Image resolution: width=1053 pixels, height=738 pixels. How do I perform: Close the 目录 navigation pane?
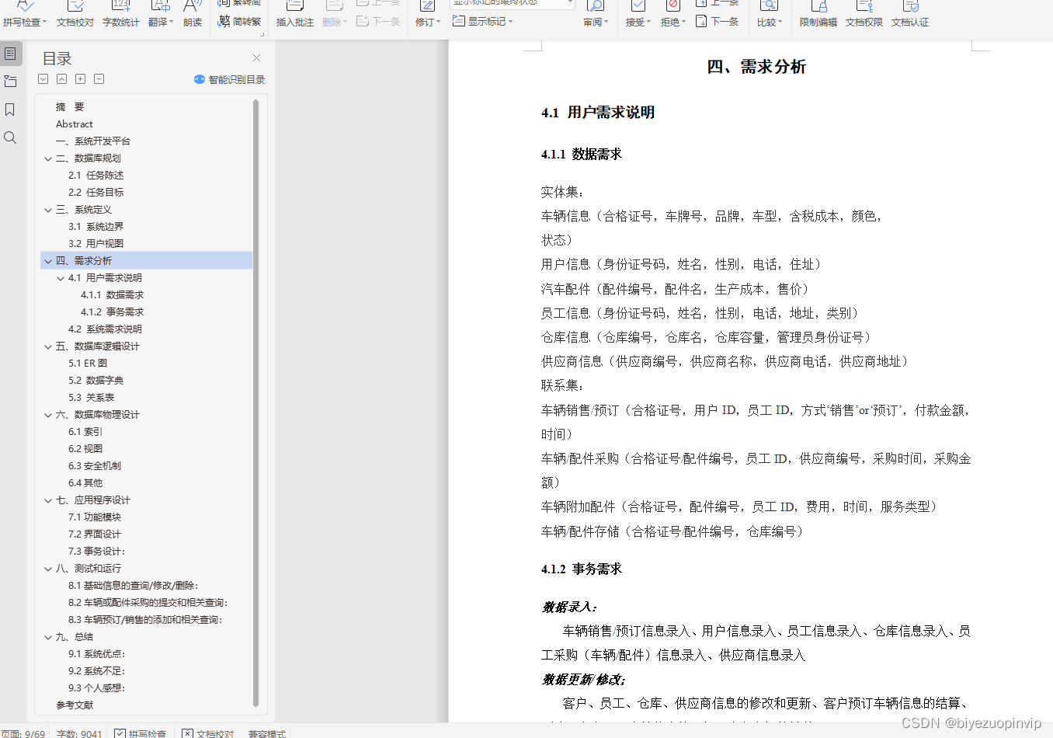point(256,57)
